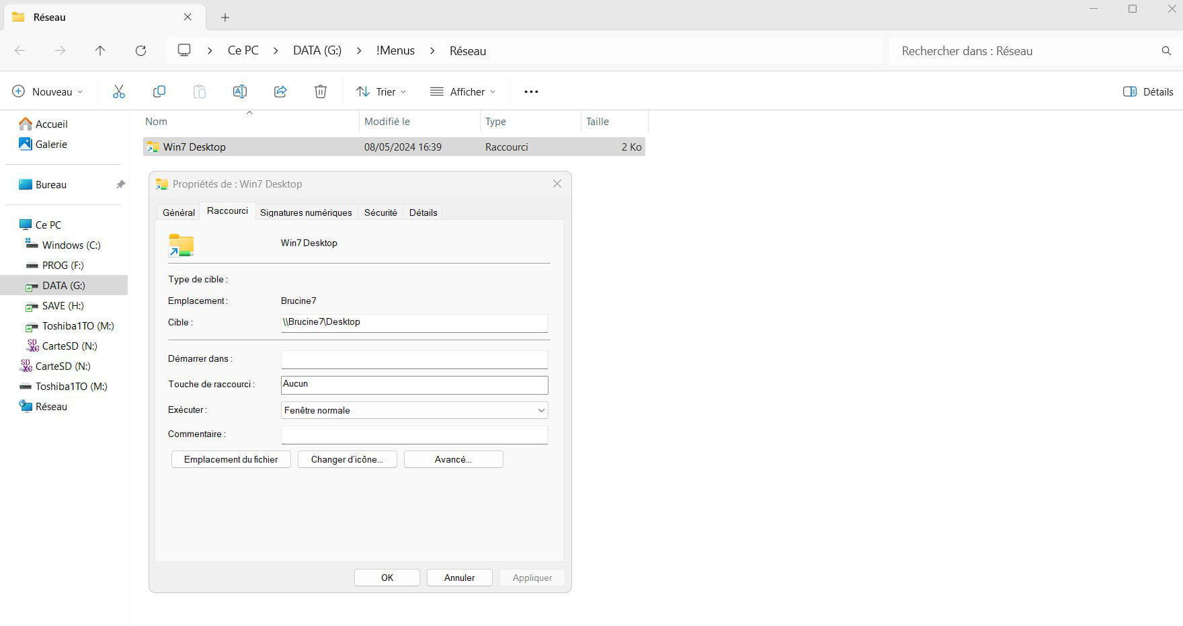
Task: Click the Commentaire input field
Action: click(x=415, y=434)
